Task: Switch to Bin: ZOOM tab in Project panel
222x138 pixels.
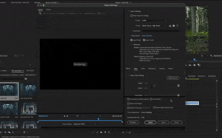Action: [30, 71]
